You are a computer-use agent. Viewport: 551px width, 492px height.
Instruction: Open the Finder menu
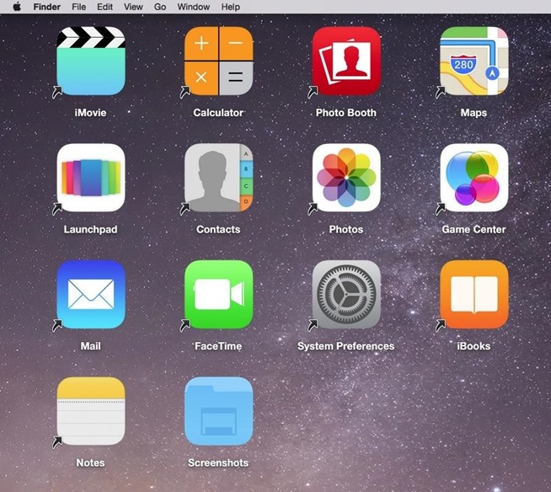click(x=46, y=7)
